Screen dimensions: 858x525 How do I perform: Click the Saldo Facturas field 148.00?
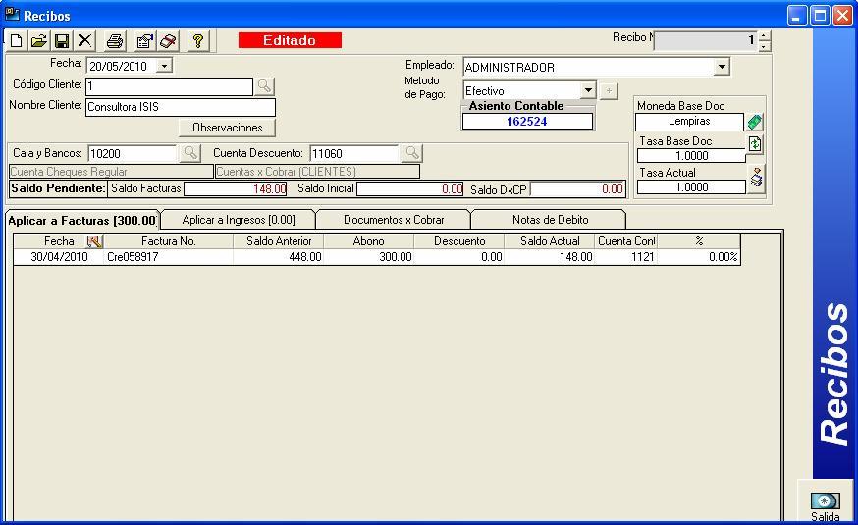(x=236, y=189)
